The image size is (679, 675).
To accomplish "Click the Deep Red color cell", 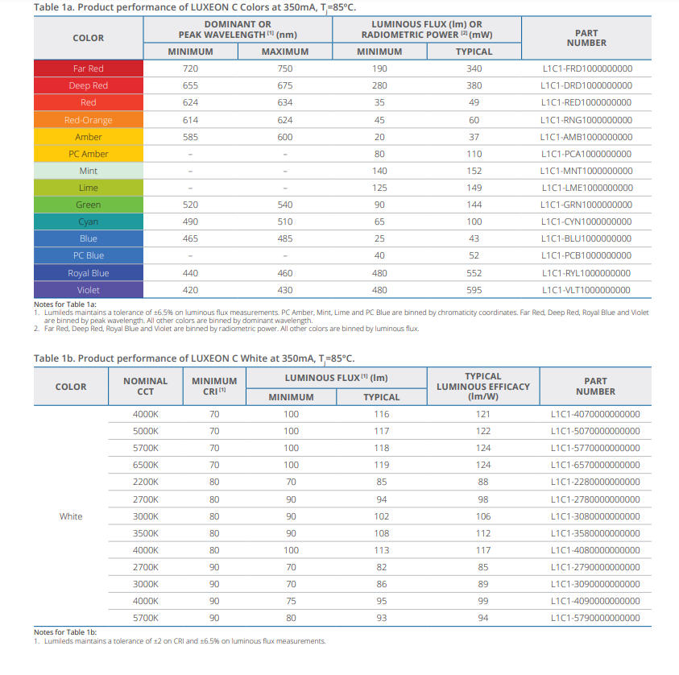I will point(89,85).
